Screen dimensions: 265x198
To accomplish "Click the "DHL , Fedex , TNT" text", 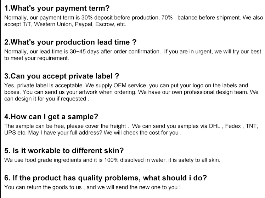I will pyautogui.click(x=233, y=126).
